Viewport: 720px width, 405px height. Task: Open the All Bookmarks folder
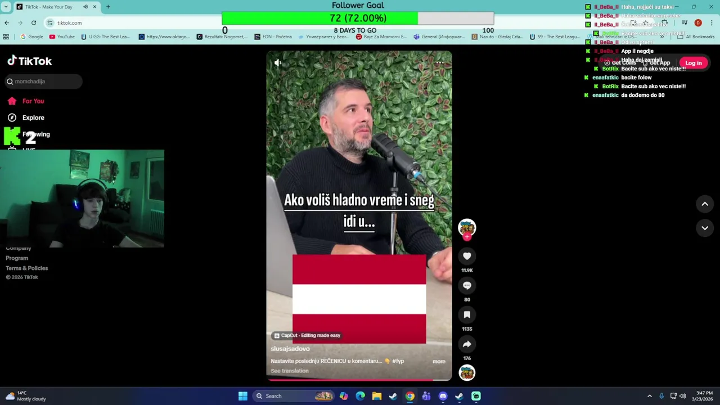coord(696,37)
